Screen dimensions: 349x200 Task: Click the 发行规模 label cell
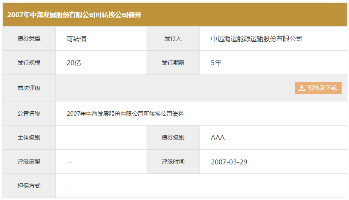[x=29, y=63]
